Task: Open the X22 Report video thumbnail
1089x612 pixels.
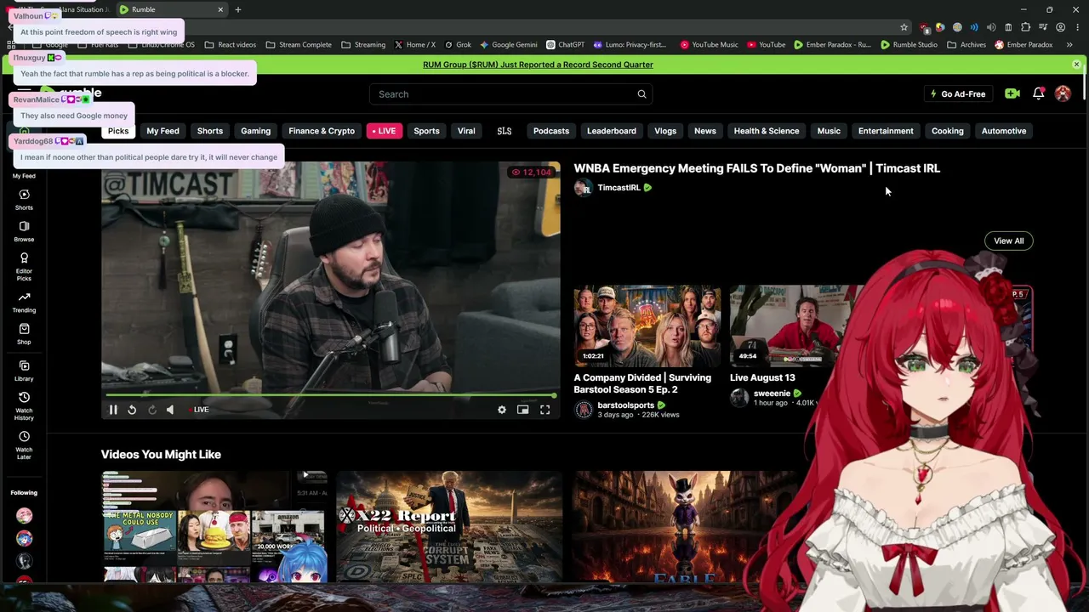Action: [449, 527]
